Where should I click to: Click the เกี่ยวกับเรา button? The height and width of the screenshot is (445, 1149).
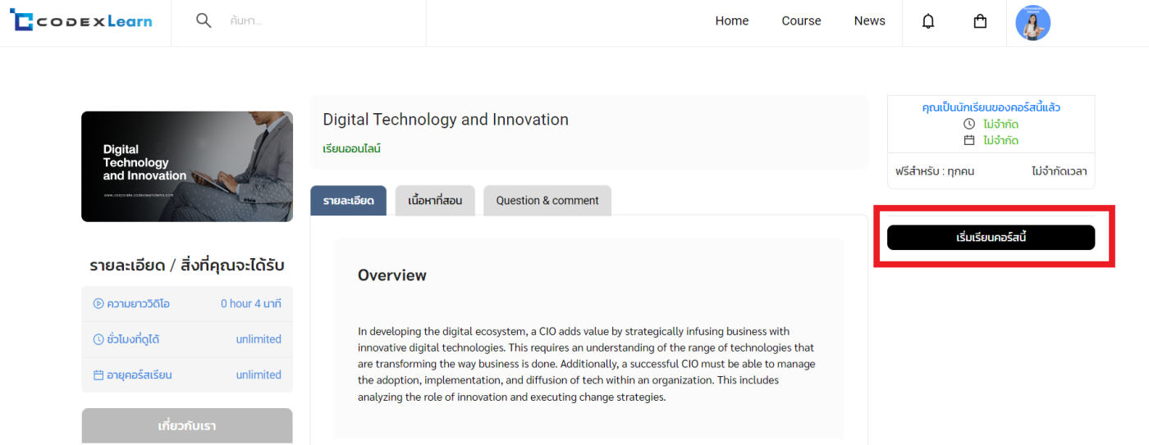click(x=187, y=426)
